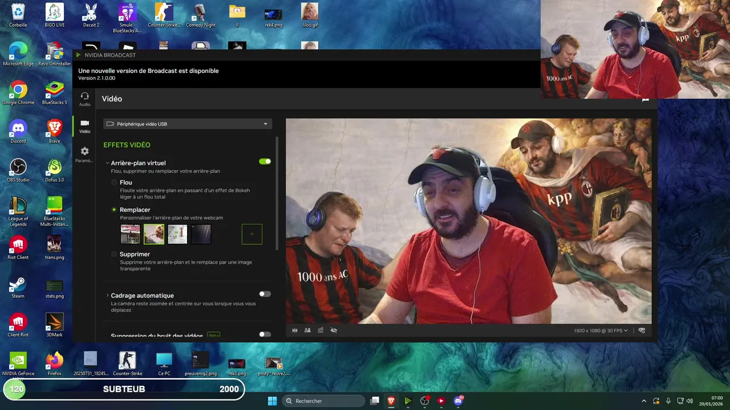Open BIGO LIVE desktop shortcut
The image size is (730, 410).
[x=54, y=15]
